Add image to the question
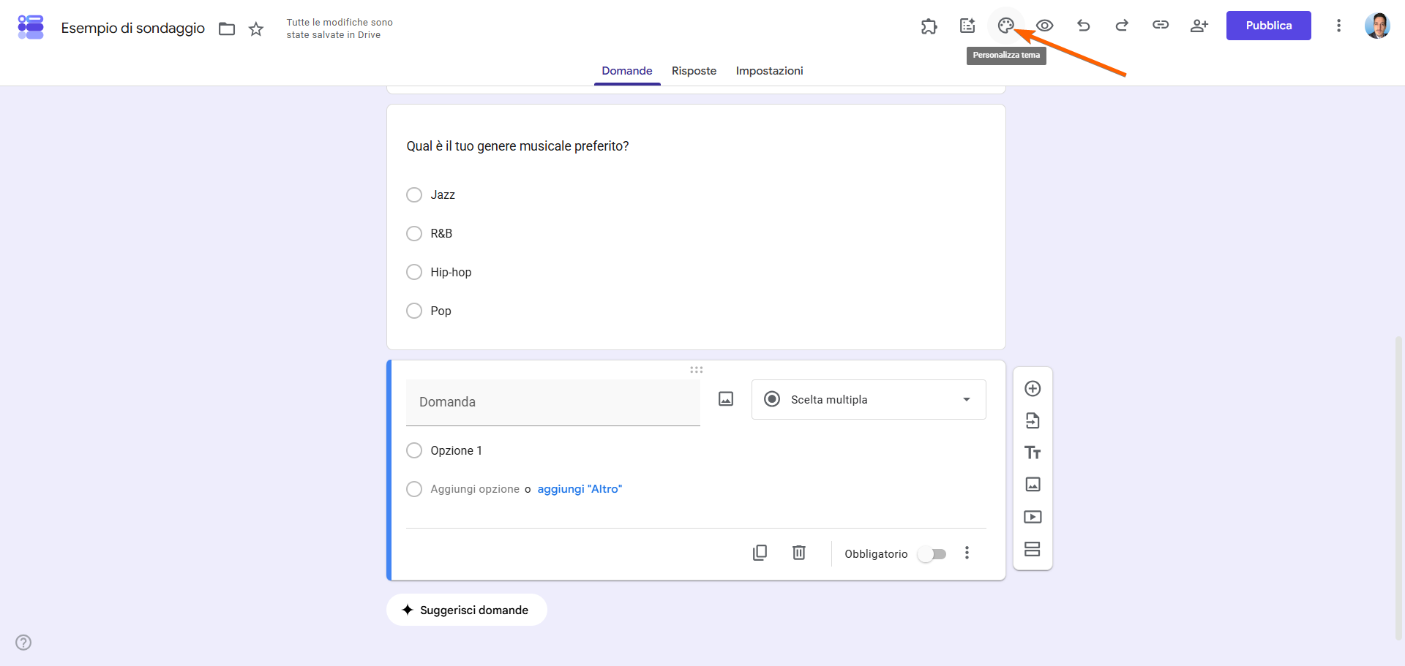 tap(726, 399)
